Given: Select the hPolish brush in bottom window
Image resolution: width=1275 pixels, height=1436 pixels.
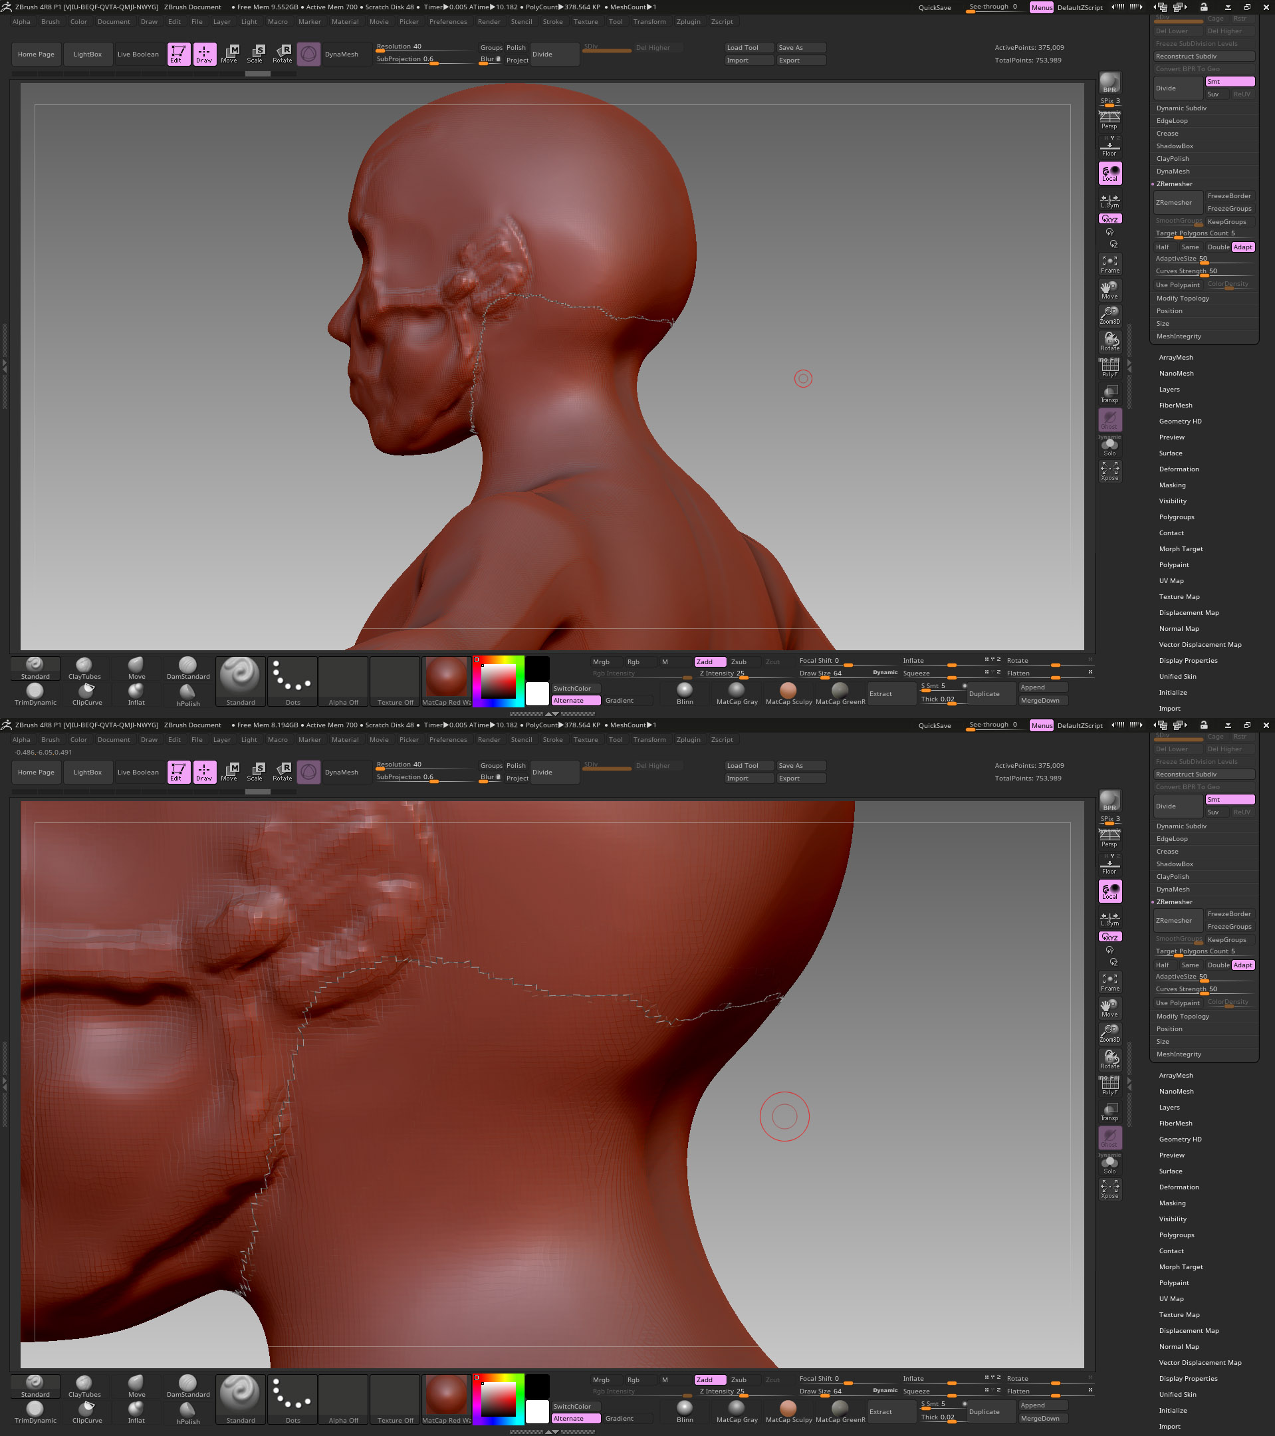Looking at the screenshot, I should (187, 1412).
